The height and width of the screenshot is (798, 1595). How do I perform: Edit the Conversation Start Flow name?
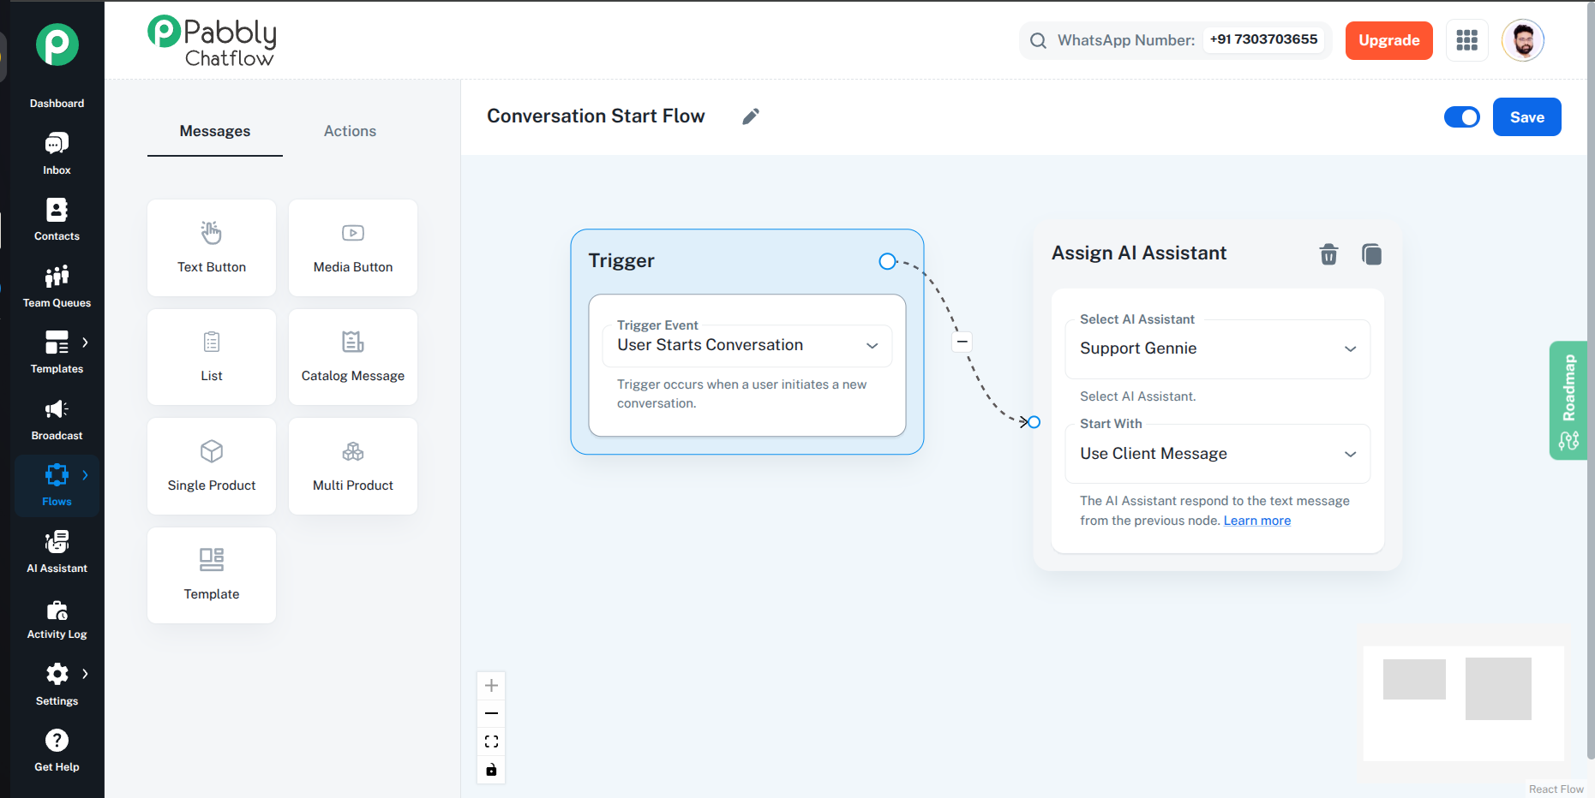click(x=750, y=116)
